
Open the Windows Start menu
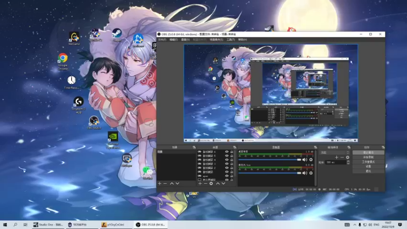coord(5,224)
